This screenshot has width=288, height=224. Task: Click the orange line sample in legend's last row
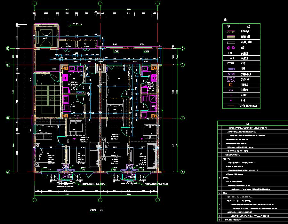pyautogui.click(x=231, y=106)
